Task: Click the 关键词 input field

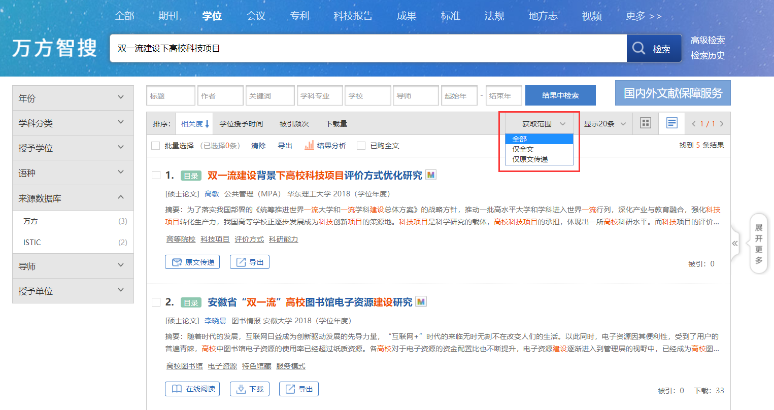Action: tap(270, 95)
